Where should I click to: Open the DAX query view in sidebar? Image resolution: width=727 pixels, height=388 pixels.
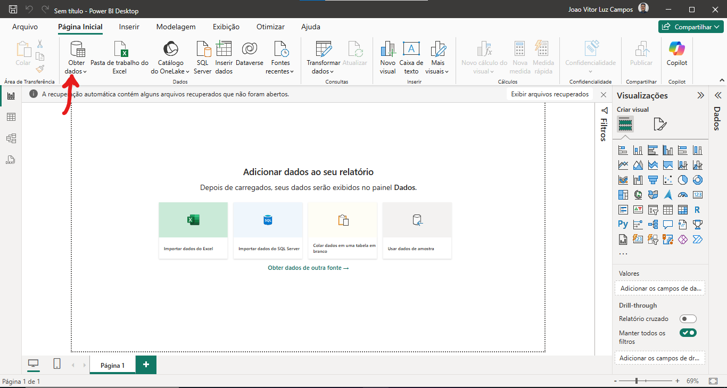pyautogui.click(x=11, y=160)
